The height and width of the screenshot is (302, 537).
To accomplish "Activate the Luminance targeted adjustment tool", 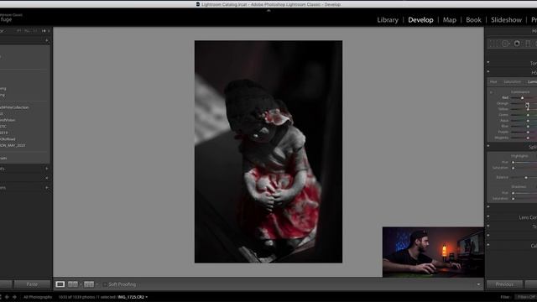I will pyautogui.click(x=491, y=92).
